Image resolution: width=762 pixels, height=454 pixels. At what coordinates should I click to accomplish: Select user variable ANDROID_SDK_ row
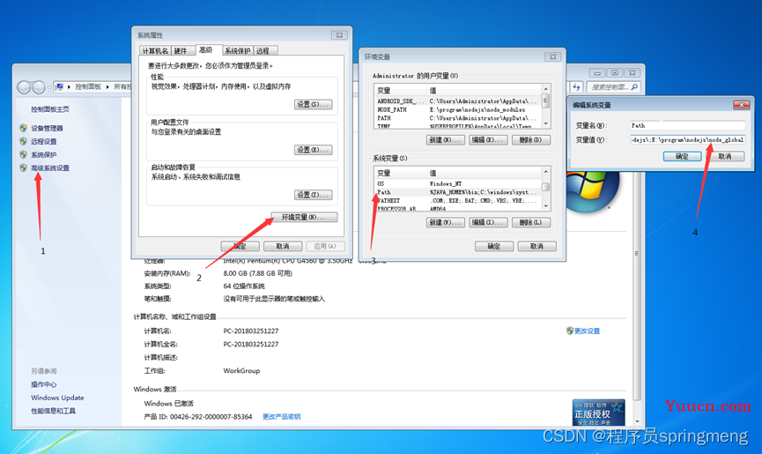point(458,101)
